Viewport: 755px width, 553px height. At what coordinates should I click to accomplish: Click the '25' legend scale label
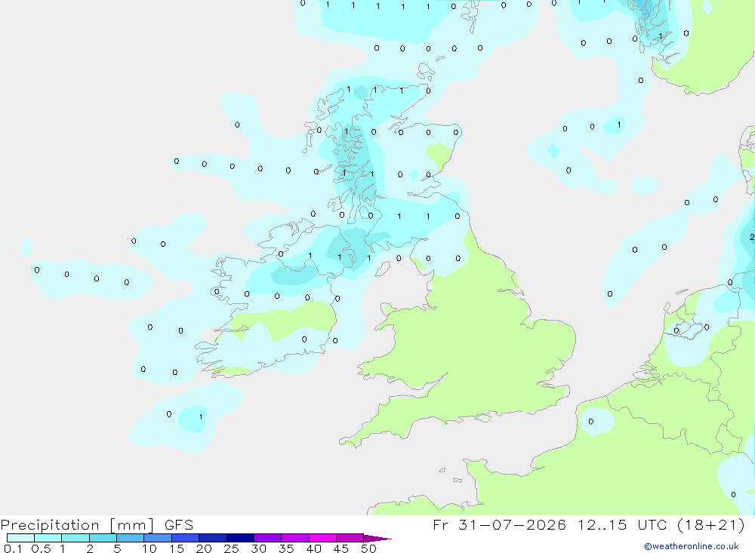[231, 548]
